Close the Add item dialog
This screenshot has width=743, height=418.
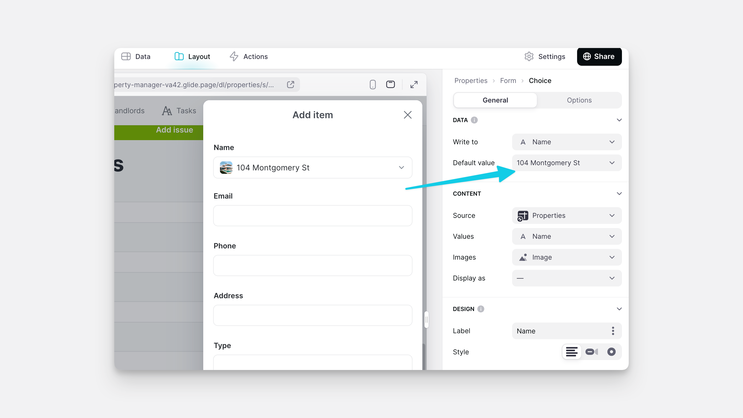point(408,115)
